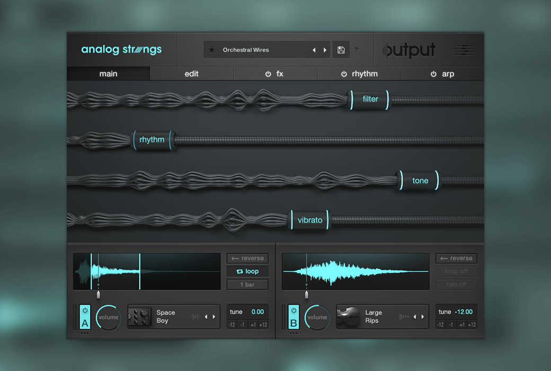Grab the rhythm macro slider handle

pos(152,140)
